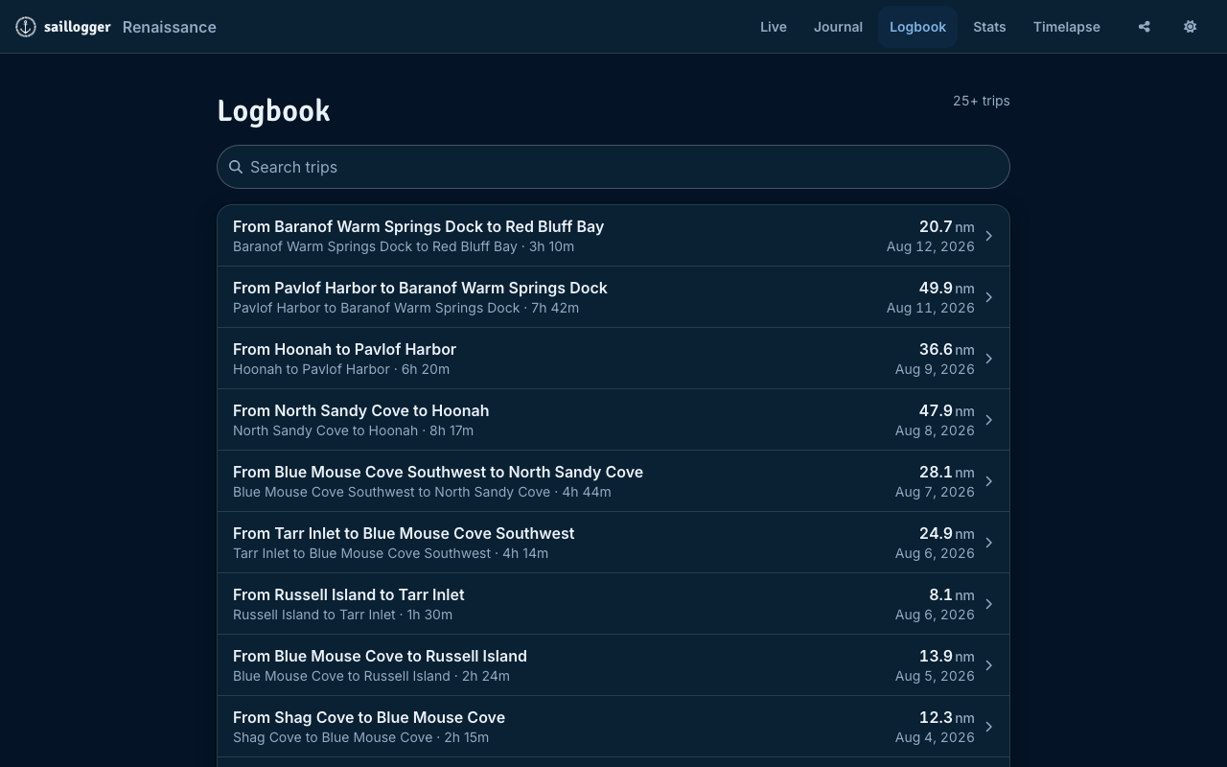Click the 13.9 nm distance value

coord(946,656)
